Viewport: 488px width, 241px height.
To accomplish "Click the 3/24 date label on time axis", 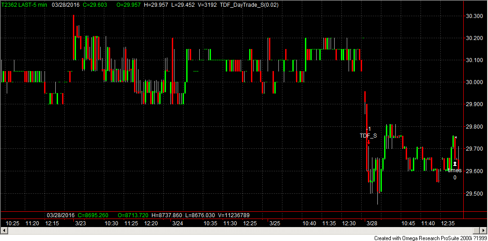I will point(178,223).
